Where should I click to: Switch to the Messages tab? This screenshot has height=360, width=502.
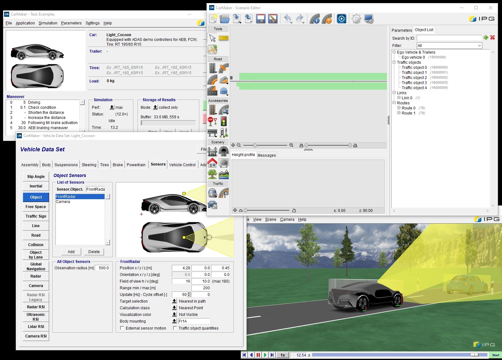pos(267,155)
